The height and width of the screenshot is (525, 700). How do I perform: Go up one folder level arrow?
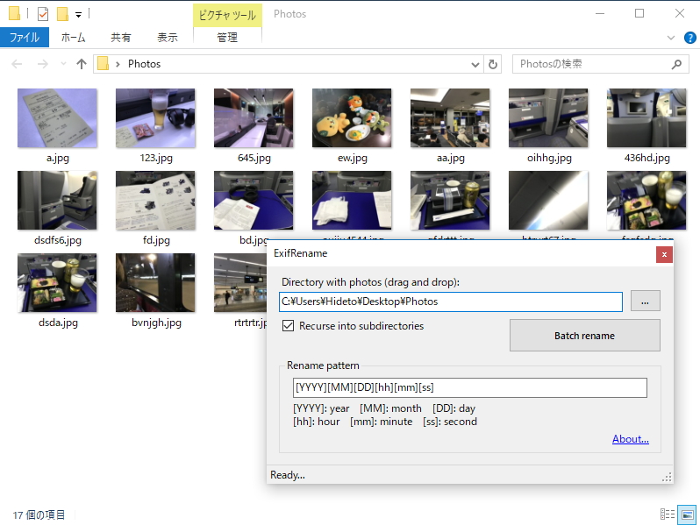82,64
